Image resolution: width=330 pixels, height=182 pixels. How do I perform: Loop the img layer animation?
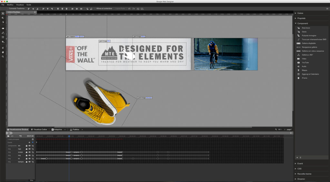[33, 155]
